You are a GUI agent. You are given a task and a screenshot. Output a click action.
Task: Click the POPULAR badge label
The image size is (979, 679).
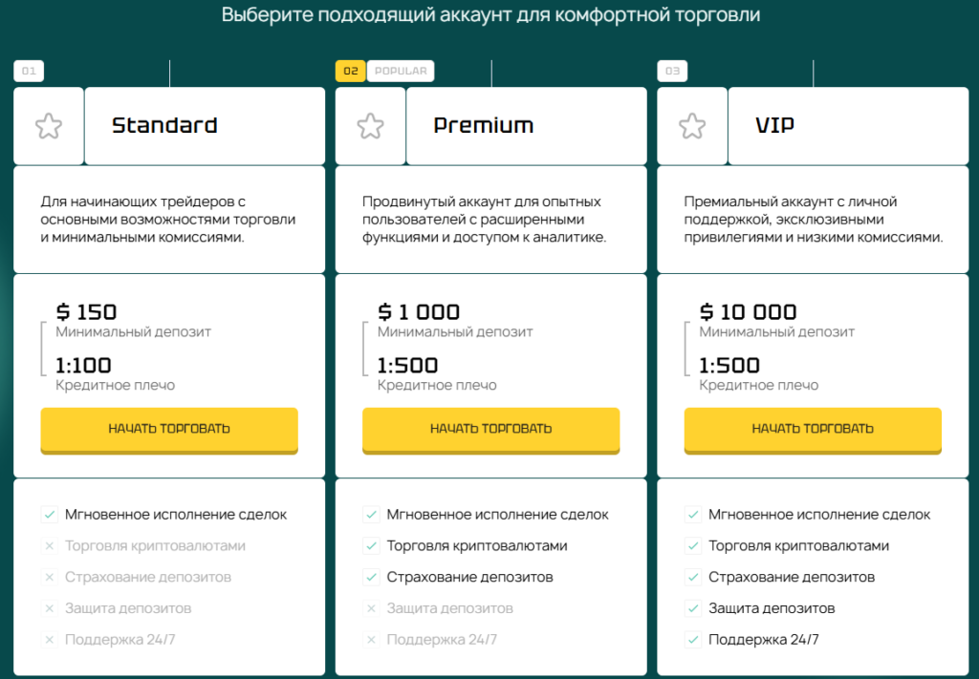pyautogui.click(x=401, y=71)
